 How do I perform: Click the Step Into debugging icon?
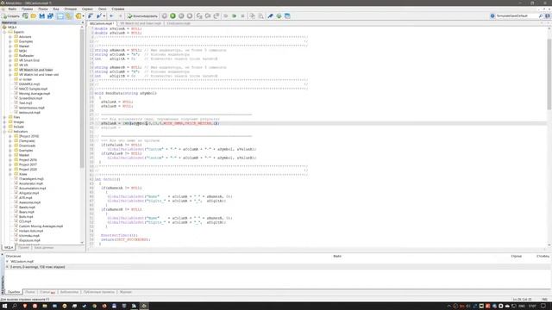[199, 16]
